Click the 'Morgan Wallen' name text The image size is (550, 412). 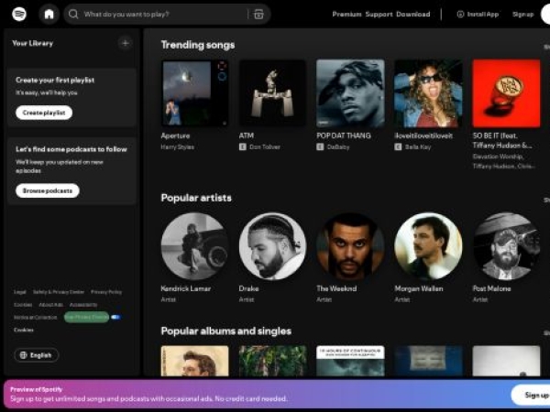coord(419,288)
